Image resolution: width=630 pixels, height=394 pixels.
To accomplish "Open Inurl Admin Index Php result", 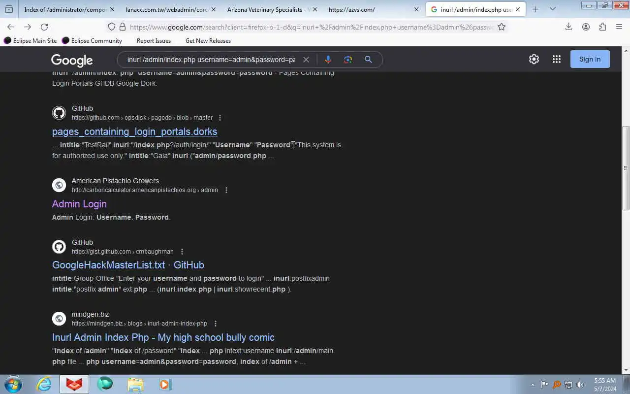I will (163, 337).
